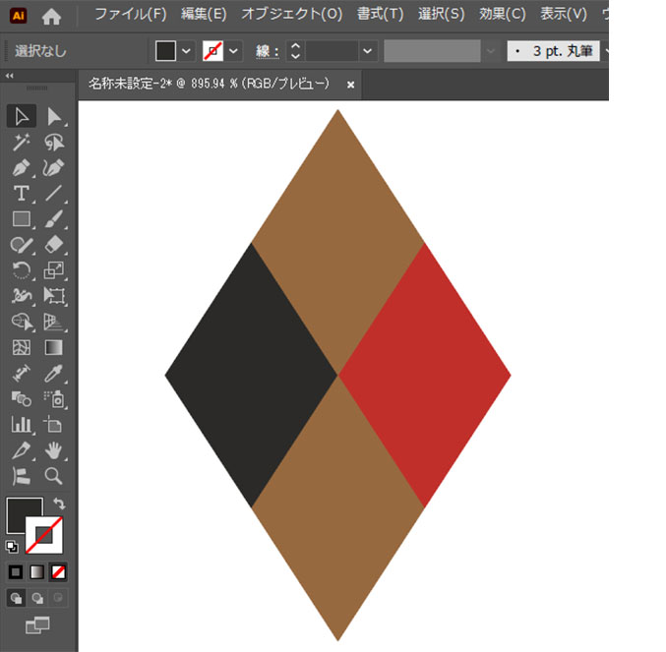Select the Magic Wand tool

[x=22, y=143]
